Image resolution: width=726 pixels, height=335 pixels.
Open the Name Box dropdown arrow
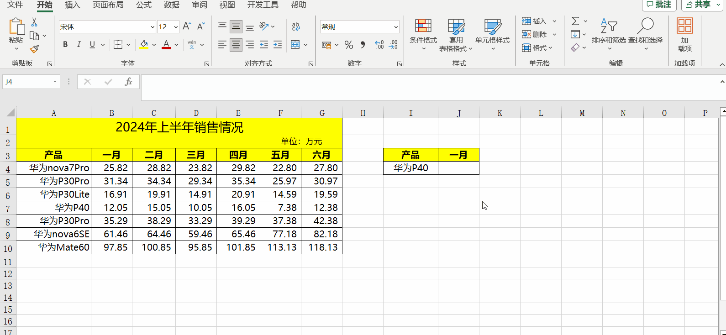[x=55, y=82]
